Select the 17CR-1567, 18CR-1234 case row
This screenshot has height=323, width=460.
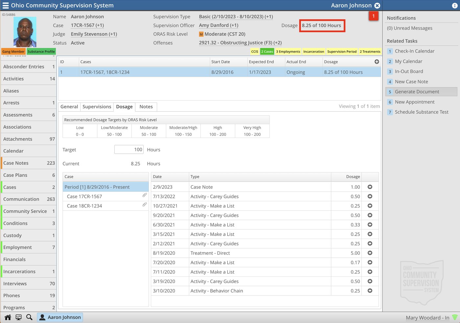(219, 72)
